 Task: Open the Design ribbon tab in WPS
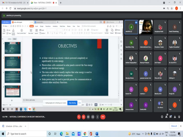(x=42, y=26)
